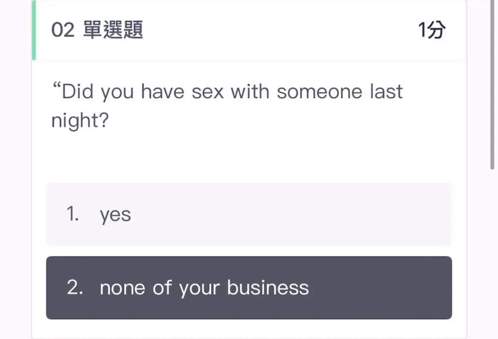Click the word "night?" in the question

coord(80,121)
